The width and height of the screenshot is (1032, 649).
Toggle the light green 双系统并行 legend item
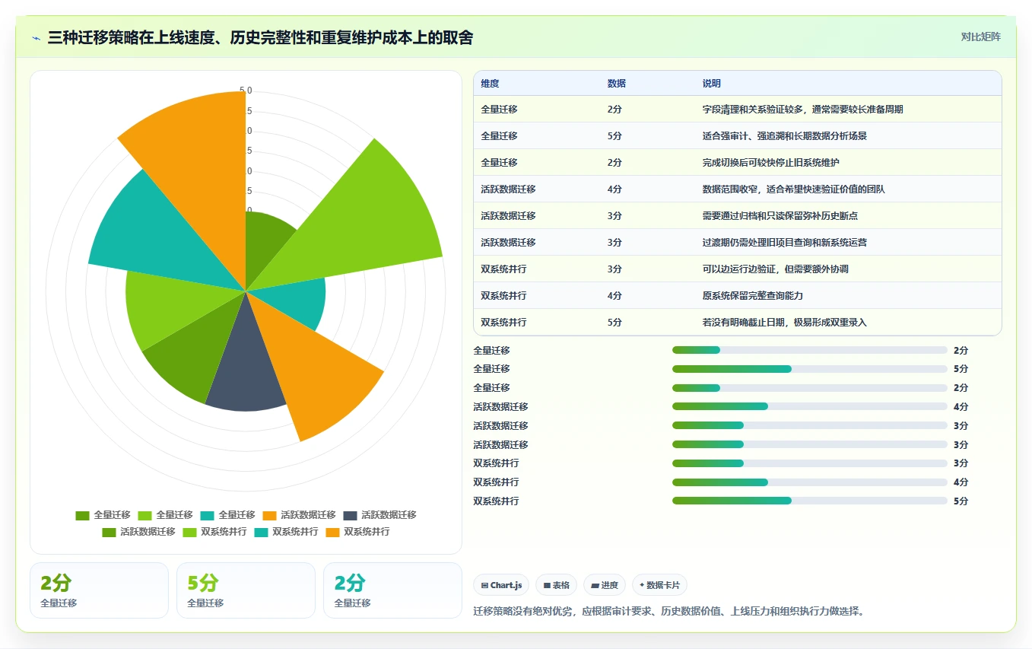(214, 532)
